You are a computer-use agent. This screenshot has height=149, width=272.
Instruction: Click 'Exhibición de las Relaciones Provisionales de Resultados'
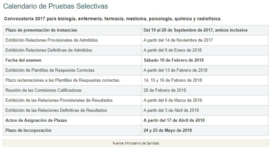pos(59,100)
